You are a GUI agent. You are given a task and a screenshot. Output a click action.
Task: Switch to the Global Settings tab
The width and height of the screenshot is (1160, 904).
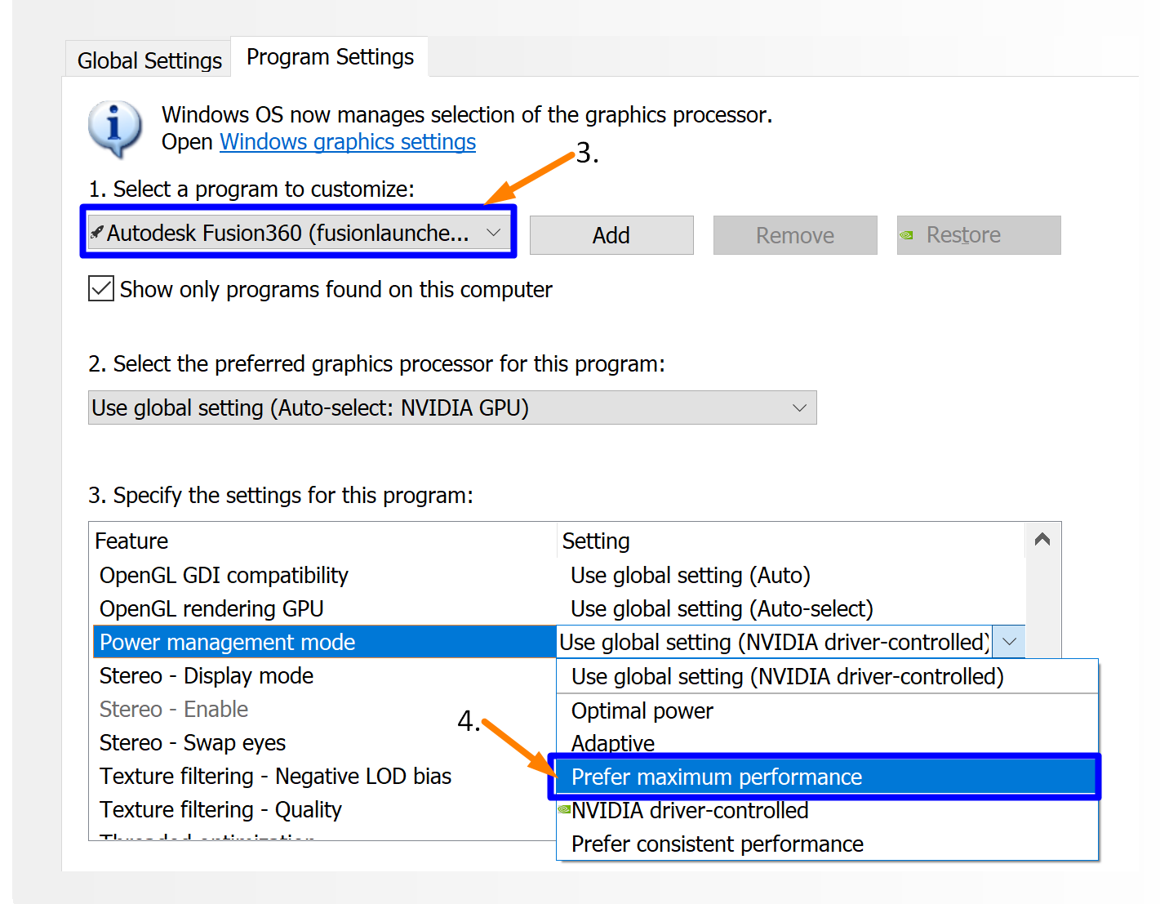(149, 60)
